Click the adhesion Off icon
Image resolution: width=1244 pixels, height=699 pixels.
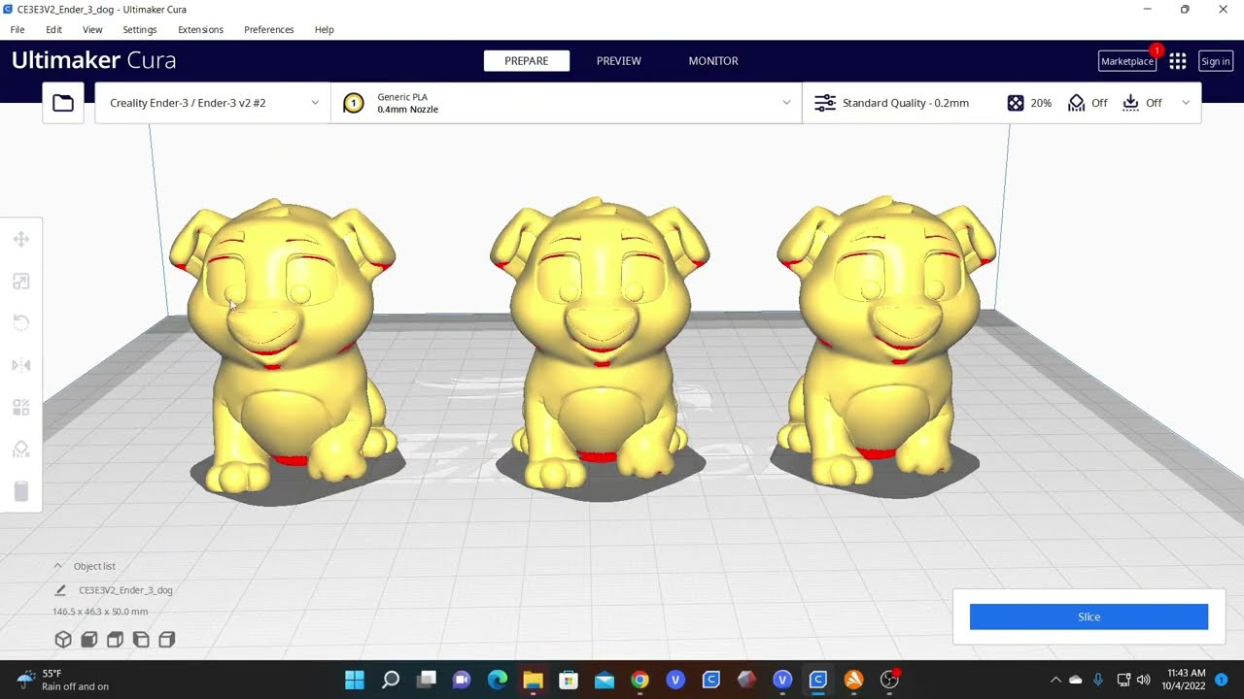pyautogui.click(x=1130, y=103)
